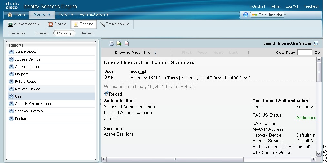Click the Goto Page input field
The height and width of the screenshot is (163, 329).
305,53
